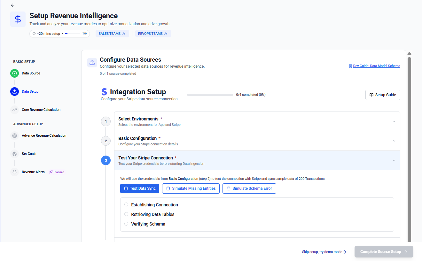
Task: Click the Core Revenue Calculation chart icon
Action: [x=14, y=110]
